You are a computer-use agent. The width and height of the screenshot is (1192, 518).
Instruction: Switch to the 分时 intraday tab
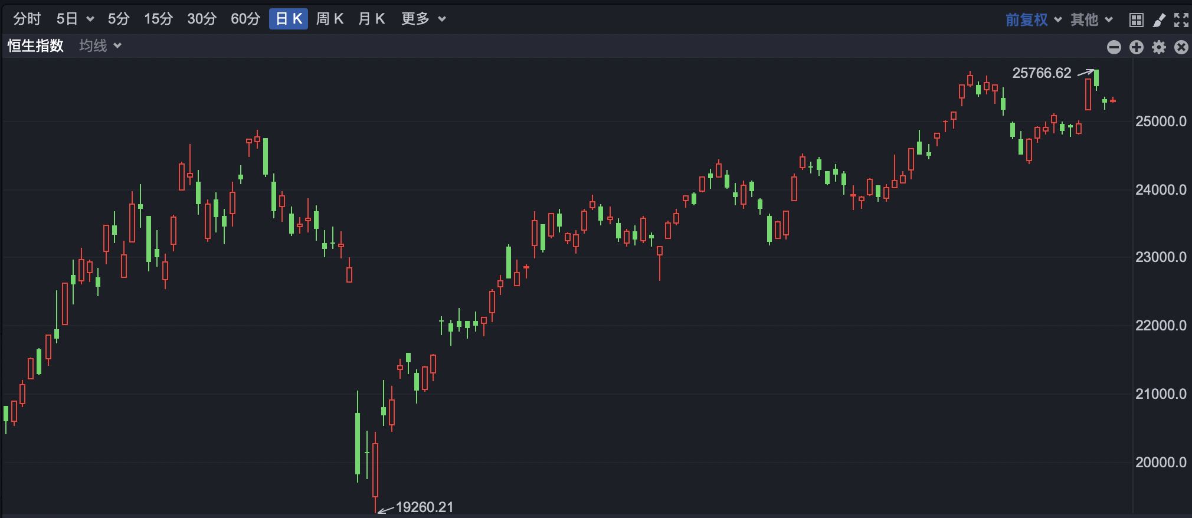point(27,19)
